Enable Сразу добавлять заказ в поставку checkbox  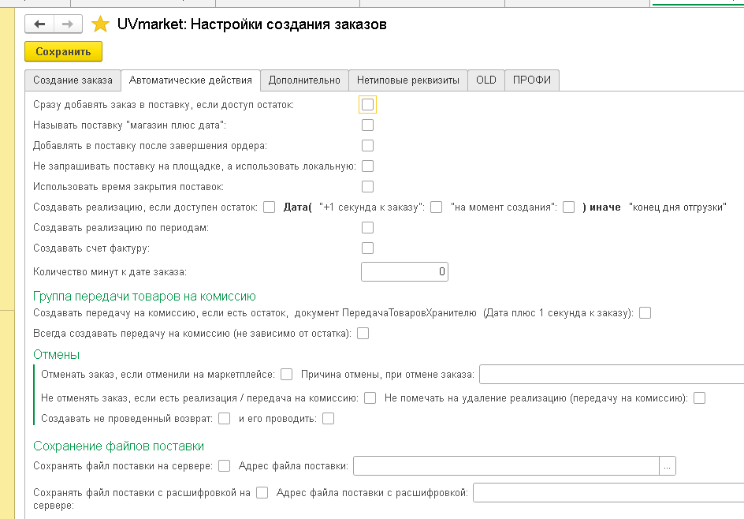(368, 104)
